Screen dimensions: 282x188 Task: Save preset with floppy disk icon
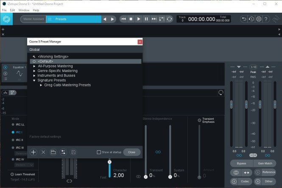pos(73,152)
